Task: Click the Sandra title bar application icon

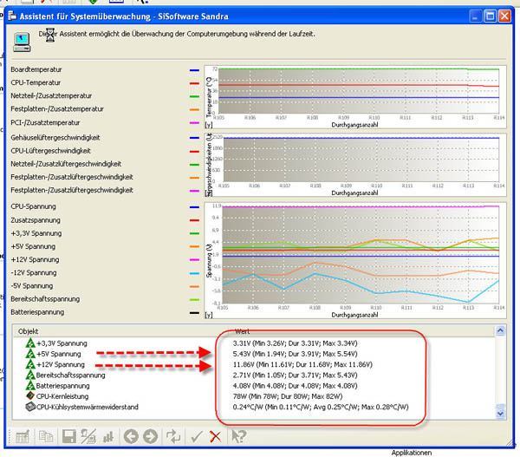Action: [x=12, y=16]
